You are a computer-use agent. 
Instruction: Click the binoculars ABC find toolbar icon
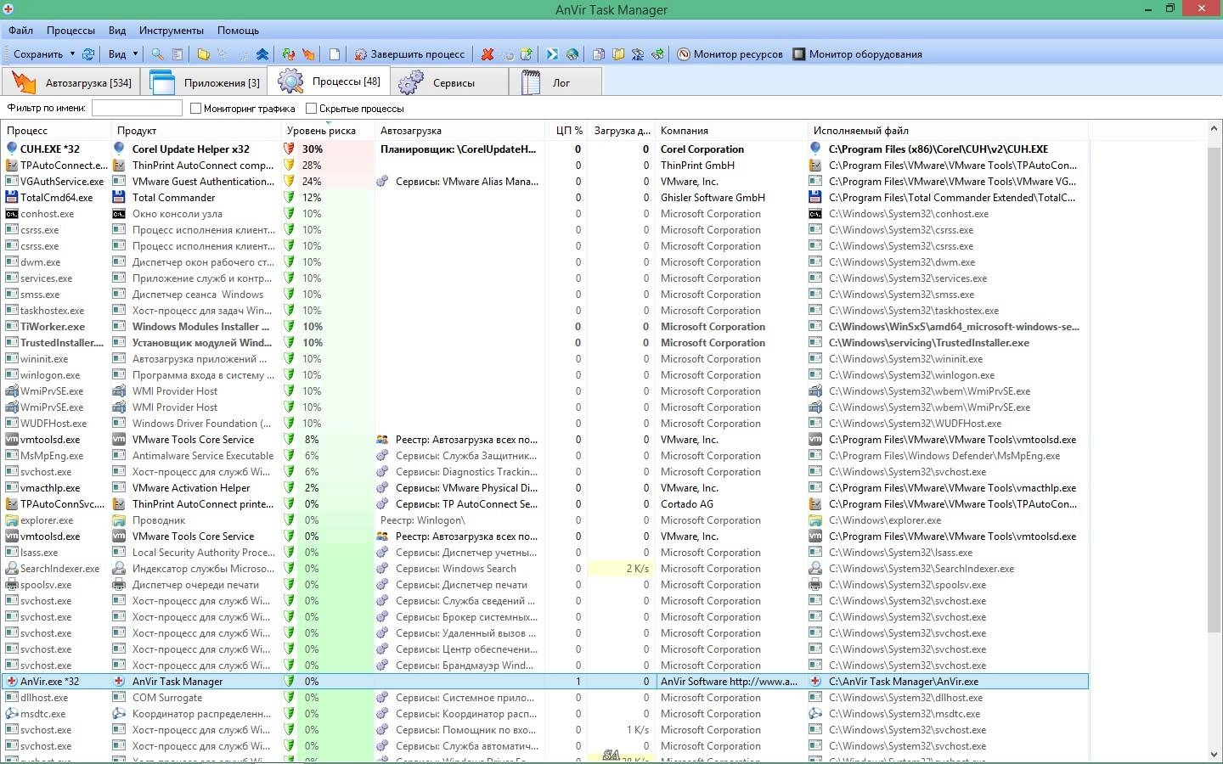(x=638, y=53)
